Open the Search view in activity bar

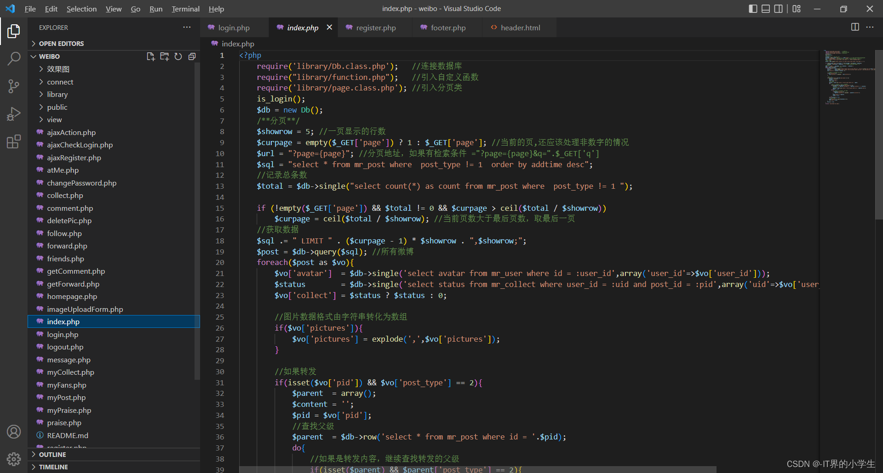click(14, 59)
